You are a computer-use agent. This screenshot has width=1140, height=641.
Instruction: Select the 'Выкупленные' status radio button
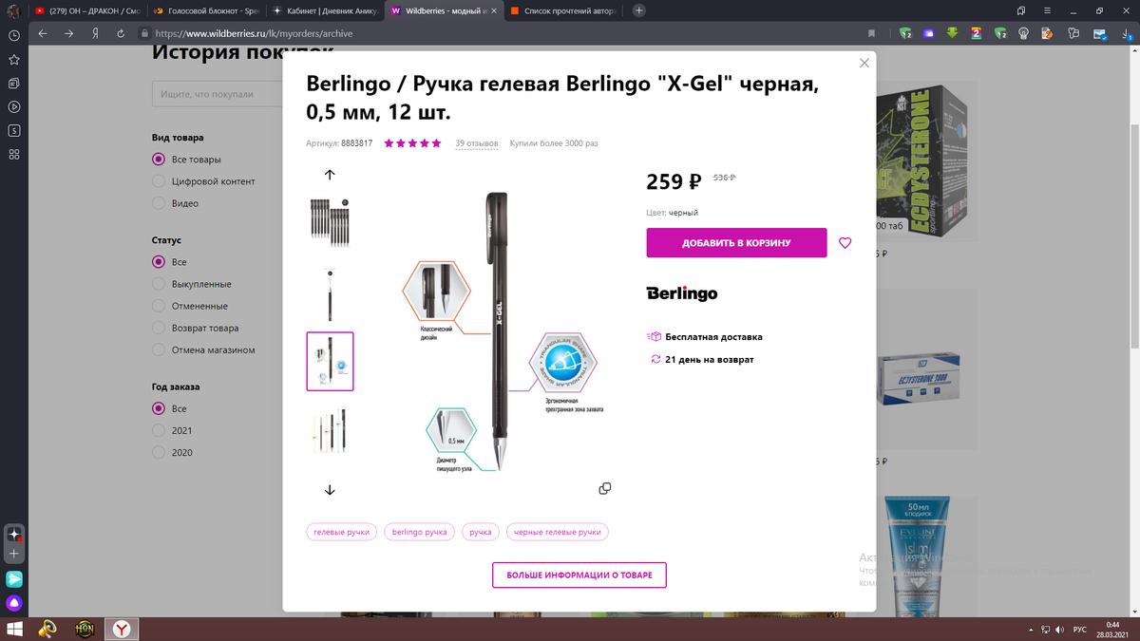pos(160,284)
